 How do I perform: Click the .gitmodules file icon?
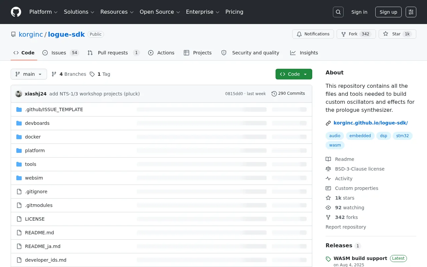point(19,205)
